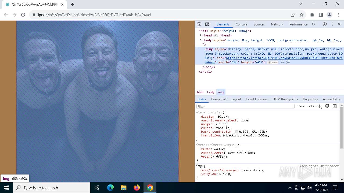Click the element.style selector text

tap(208, 112)
